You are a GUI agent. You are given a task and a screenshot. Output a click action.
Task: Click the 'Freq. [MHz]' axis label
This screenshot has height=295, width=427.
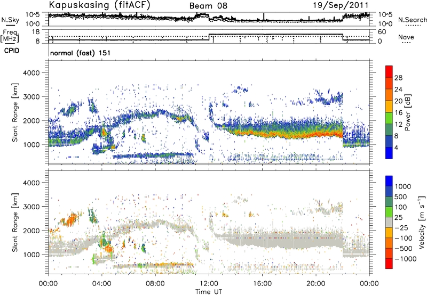(10, 36)
